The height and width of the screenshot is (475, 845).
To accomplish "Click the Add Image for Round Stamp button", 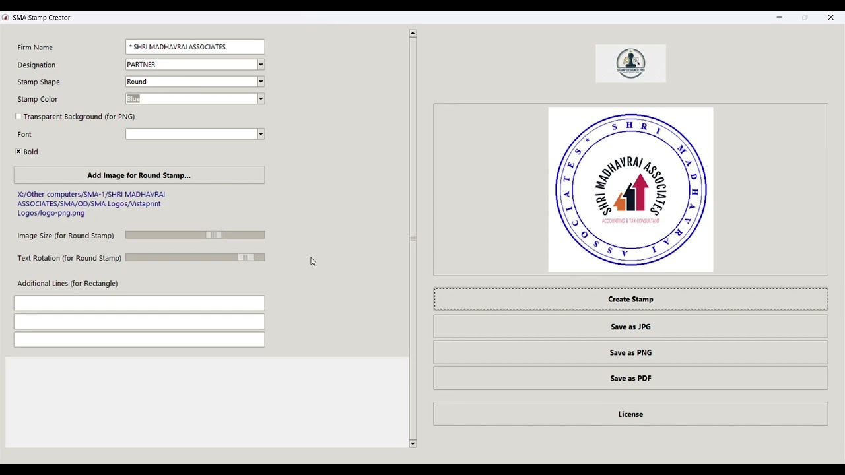I will click(139, 175).
